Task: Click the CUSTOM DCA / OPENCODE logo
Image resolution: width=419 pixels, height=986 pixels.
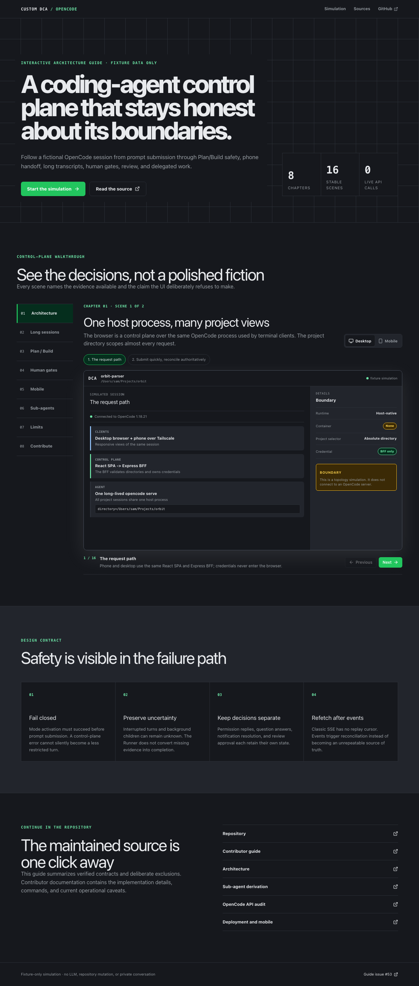Action: [49, 9]
